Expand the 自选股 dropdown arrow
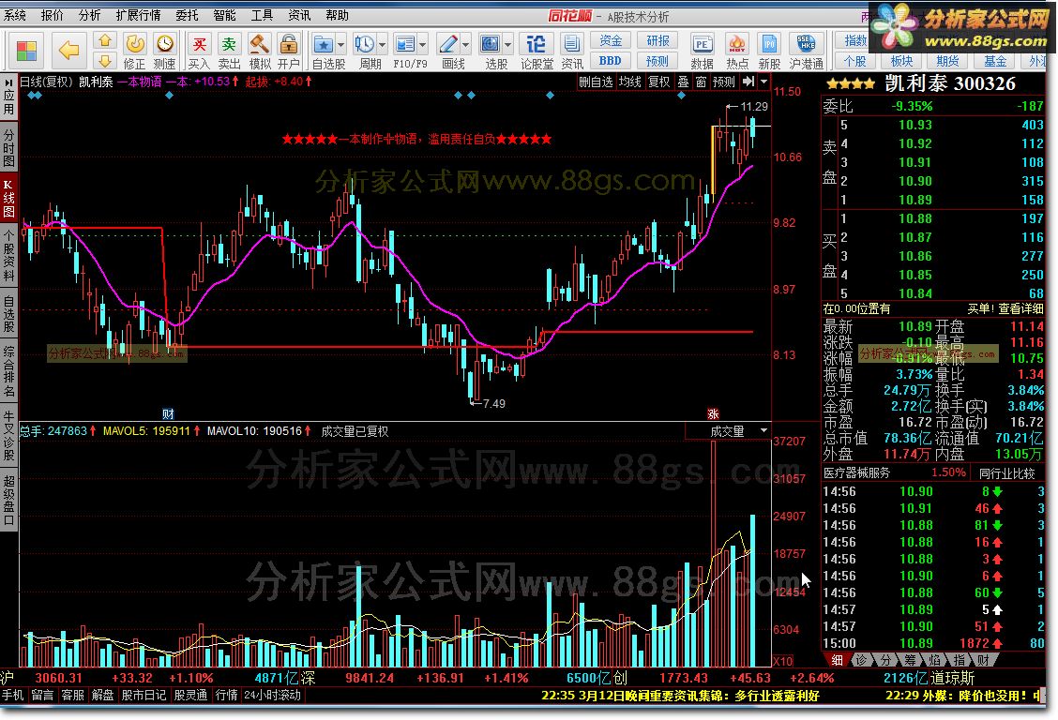The height and width of the screenshot is (720, 1058). tap(340, 45)
